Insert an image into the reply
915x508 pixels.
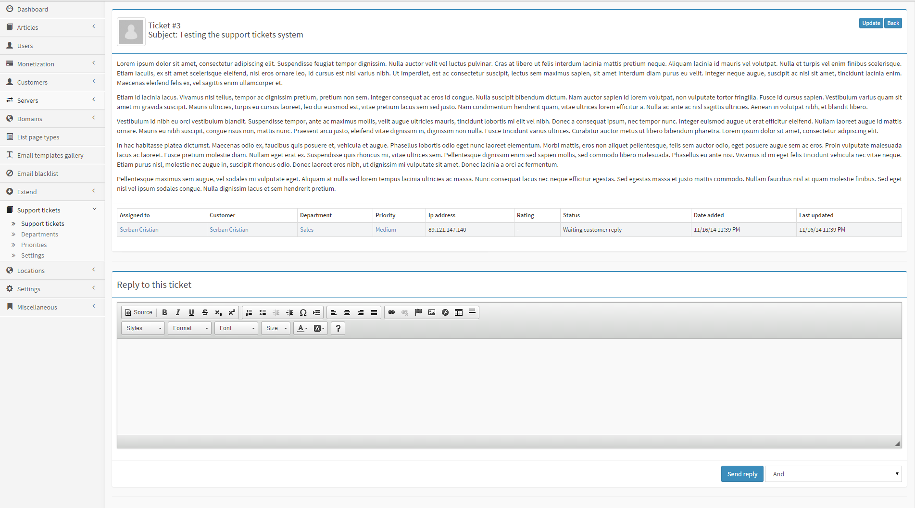(x=432, y=312)
